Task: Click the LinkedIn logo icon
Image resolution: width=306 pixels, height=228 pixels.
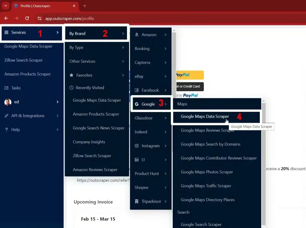Action: [137, 160]
